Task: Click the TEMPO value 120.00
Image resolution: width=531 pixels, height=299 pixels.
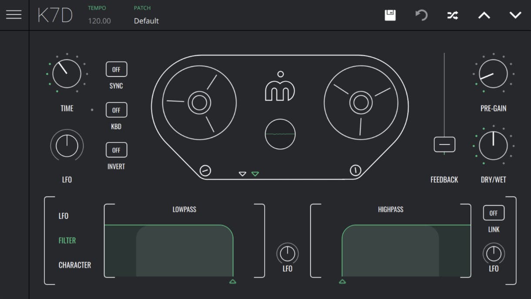Action: (x=99, y=20)
